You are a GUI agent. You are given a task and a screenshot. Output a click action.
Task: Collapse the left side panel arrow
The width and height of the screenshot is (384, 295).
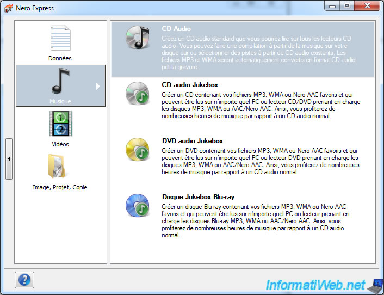[9, 158]
